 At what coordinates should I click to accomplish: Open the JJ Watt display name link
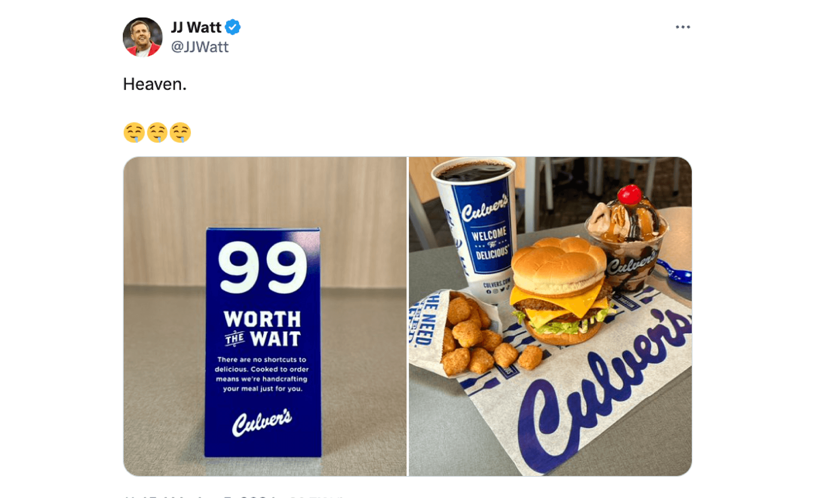(196, 27)
